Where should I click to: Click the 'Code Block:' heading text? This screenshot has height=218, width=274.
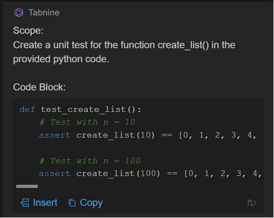pyautogui.click(x=39, y=87)
